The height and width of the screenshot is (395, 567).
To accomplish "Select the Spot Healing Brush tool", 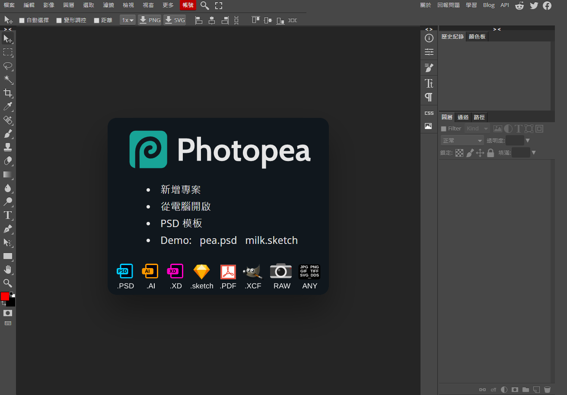I will 8,120.
